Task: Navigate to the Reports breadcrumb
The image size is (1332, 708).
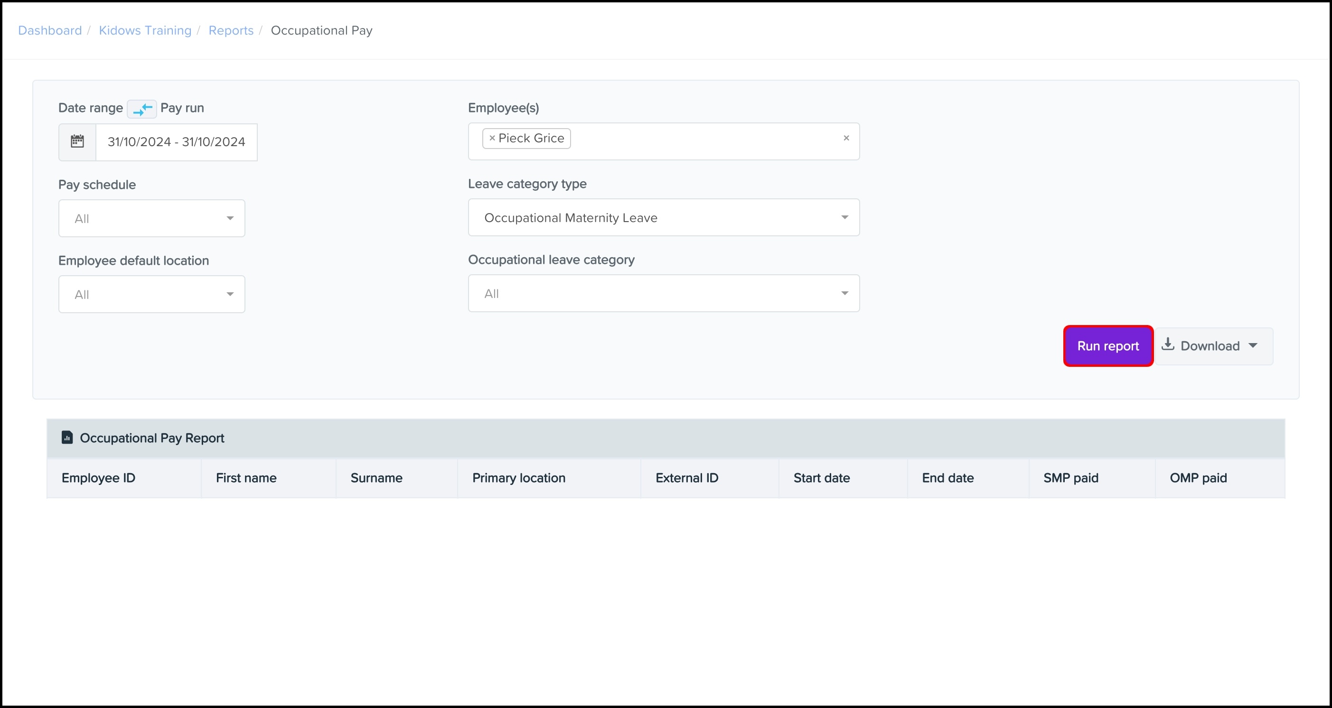Action: (x=231, y=30)
